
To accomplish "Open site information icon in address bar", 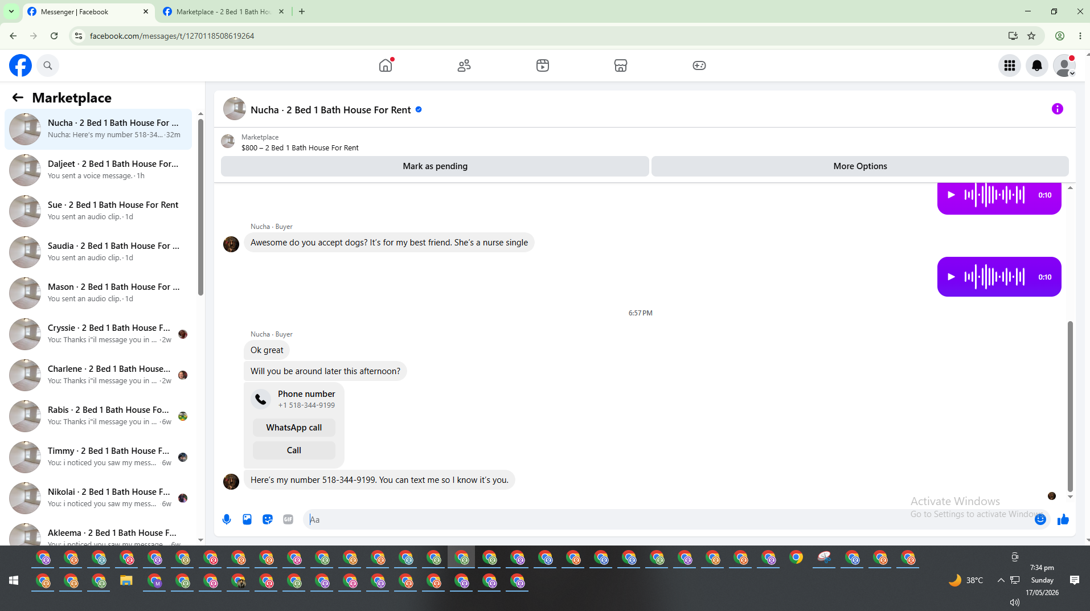I will (x=79, y=36).
